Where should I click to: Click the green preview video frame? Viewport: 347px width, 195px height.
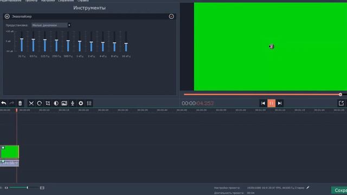[271, 47]
